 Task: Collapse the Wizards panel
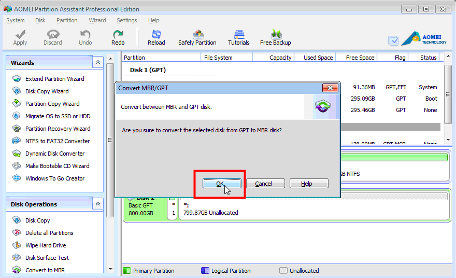98,62
